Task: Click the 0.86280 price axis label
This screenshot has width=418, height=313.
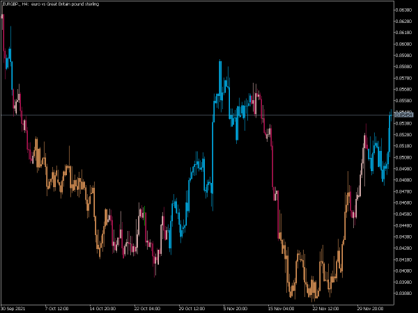Action: [403, 21]
